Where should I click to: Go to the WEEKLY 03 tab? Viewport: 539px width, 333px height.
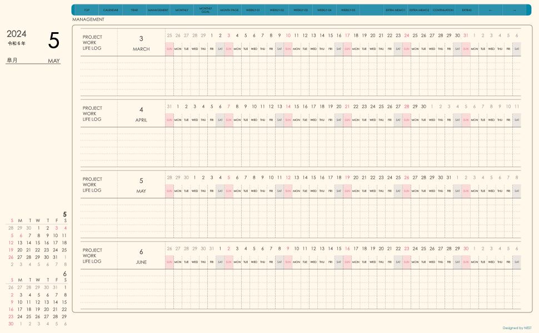301,10
